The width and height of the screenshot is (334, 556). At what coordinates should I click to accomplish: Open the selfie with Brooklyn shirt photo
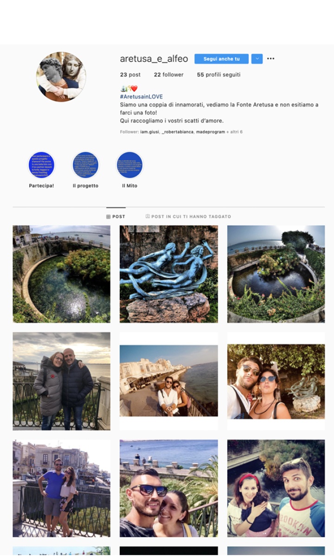[x=276, y=488]
